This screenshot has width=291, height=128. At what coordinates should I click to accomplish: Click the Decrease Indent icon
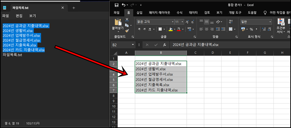(218, 29)
